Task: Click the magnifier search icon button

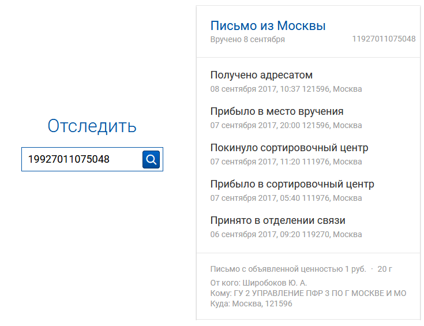Action: click(151, 159)
